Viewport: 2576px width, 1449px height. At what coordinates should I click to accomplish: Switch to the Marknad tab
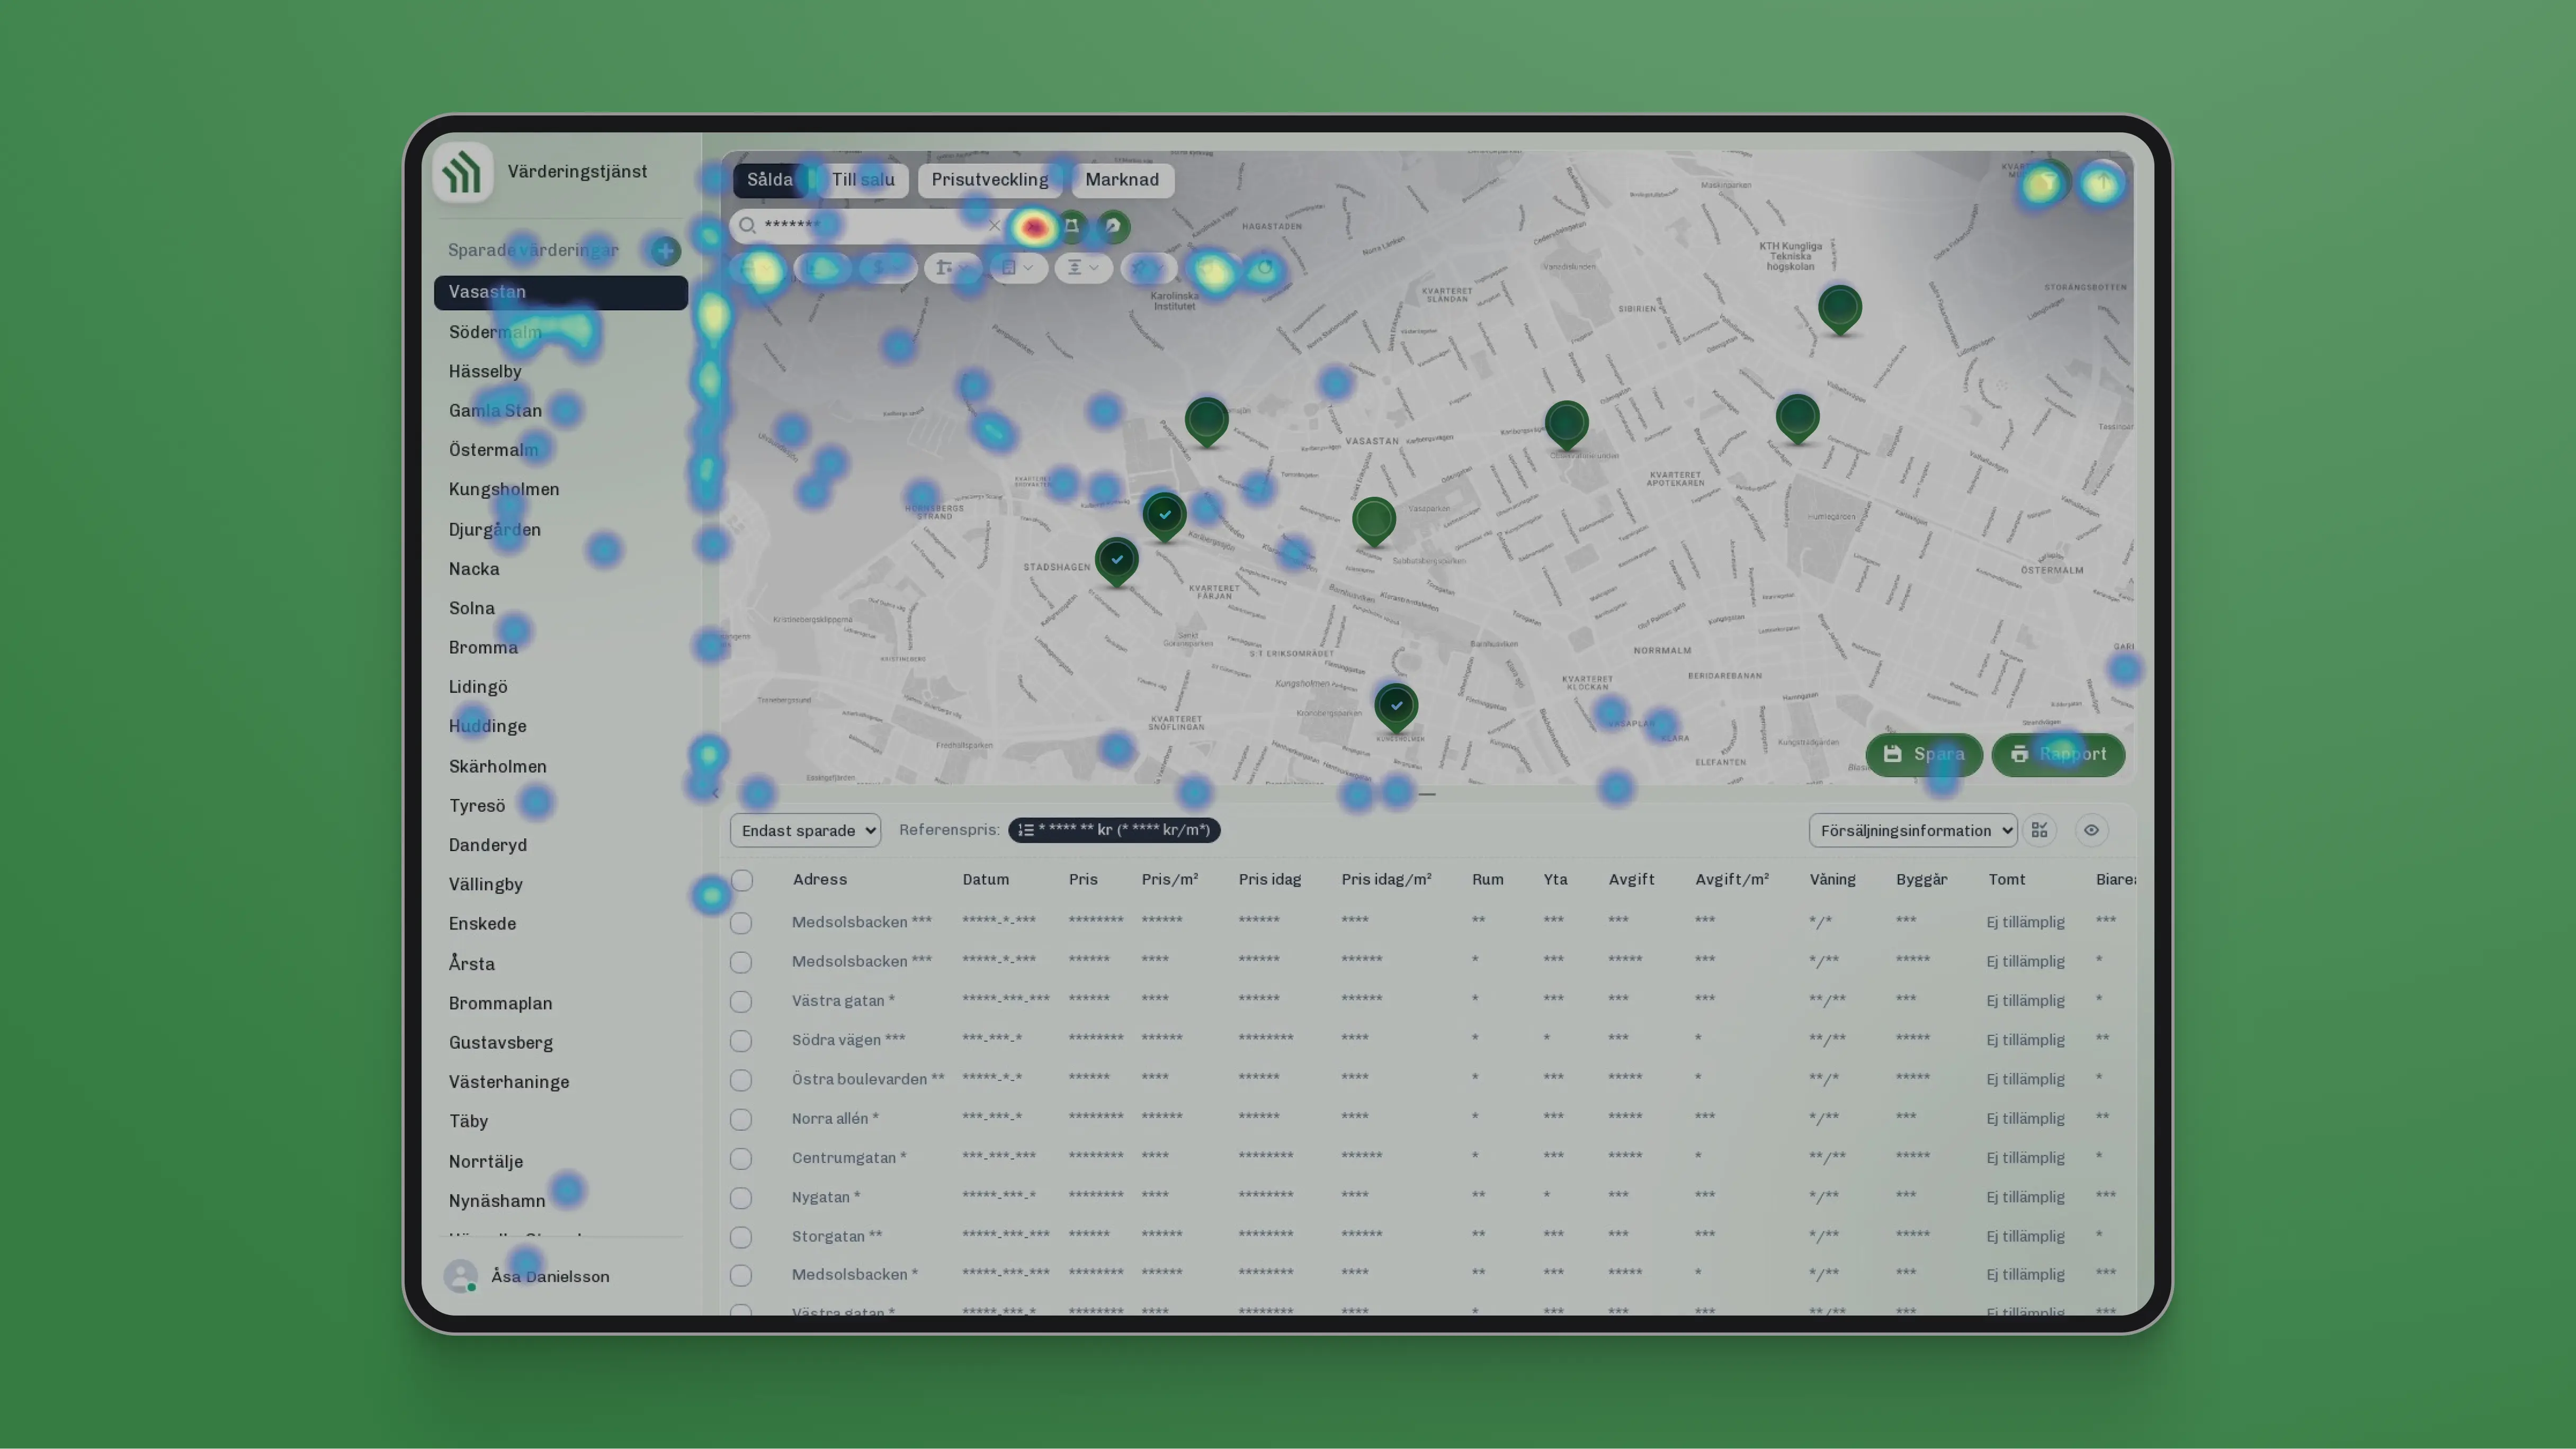[x=1122, y=180]
